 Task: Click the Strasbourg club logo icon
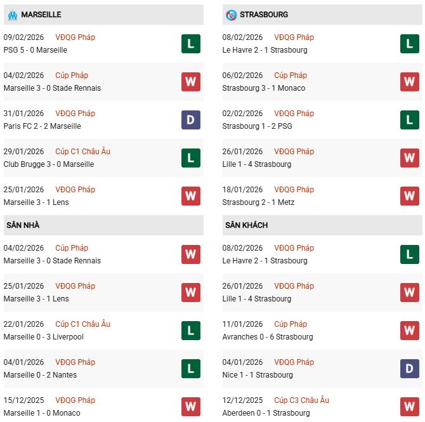tap(231, 15)
